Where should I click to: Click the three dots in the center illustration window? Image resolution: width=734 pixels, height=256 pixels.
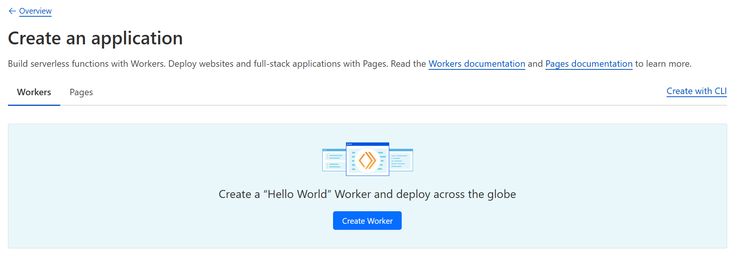349,144
